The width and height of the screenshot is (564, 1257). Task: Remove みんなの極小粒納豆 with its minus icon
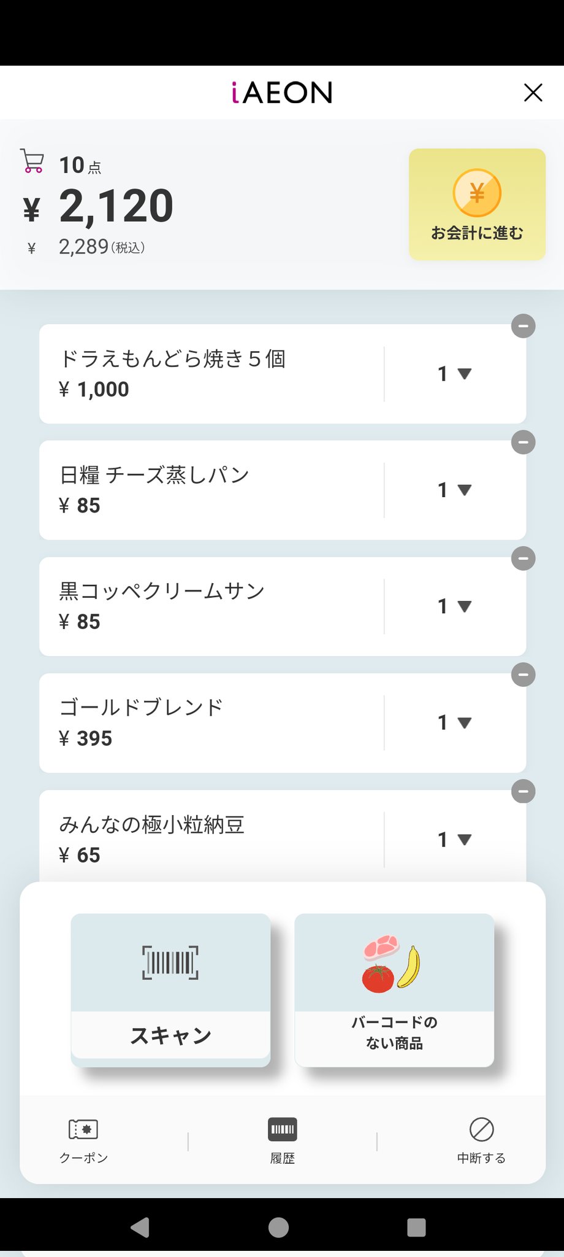point(523,791)
